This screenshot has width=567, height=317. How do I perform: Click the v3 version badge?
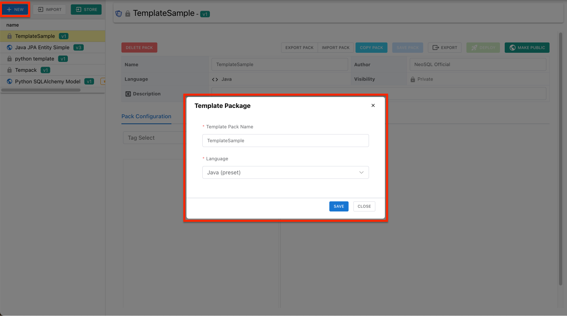pyautogui.click(x=79, y=48)
